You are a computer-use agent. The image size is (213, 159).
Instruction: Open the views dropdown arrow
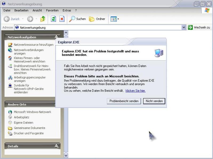118,19
